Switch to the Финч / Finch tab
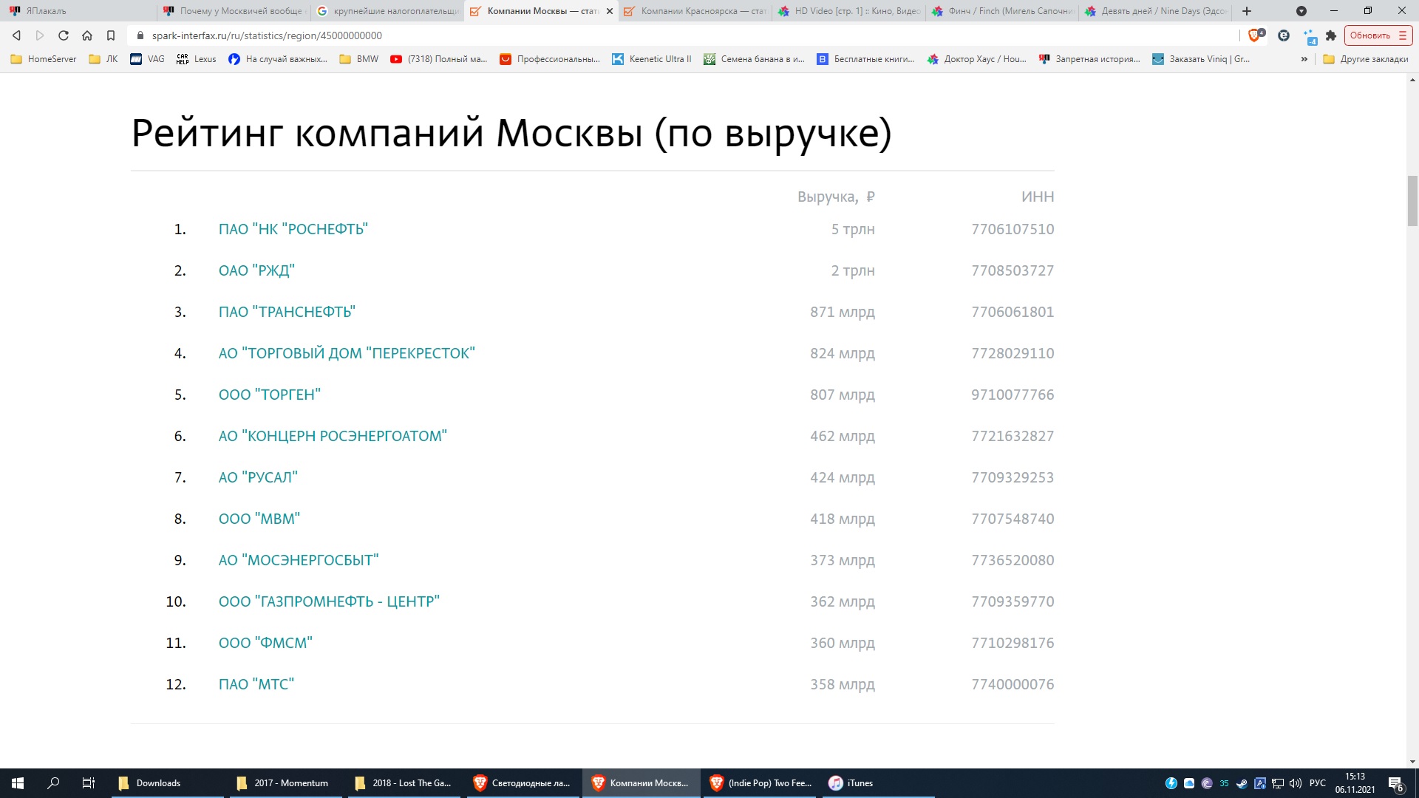The height and width of the screenshot is (798, 1419). [1001, 11]
